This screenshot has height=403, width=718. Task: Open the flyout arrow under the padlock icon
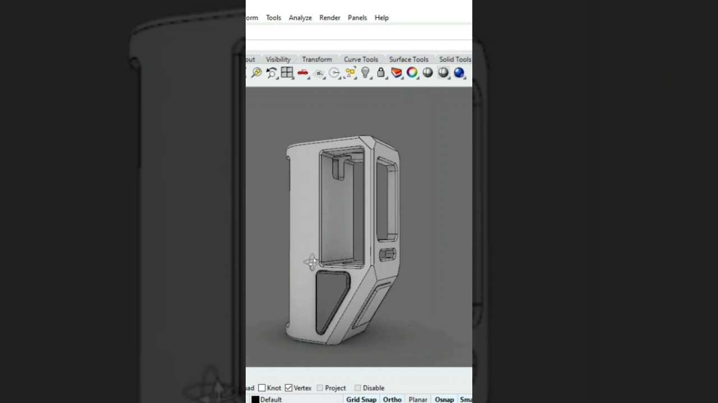coord(386,78)
